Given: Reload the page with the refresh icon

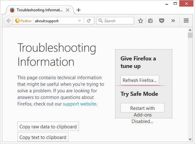Looking at the screenshot, I should tap(89, 21).
